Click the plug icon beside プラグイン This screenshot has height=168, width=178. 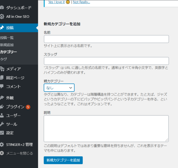[2, 107]
